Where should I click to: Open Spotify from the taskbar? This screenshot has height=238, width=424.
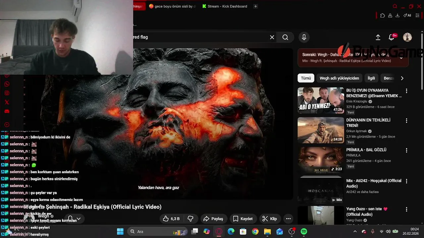tap(304, 232)
